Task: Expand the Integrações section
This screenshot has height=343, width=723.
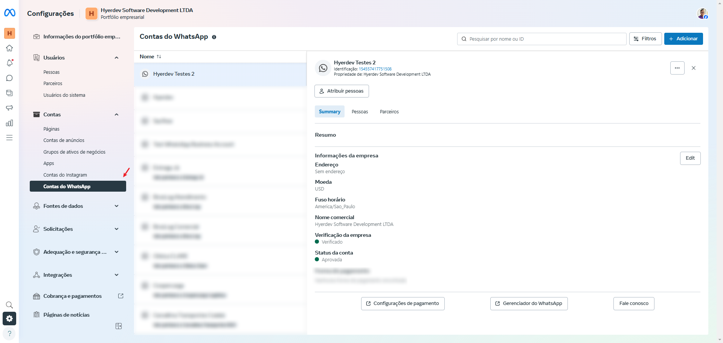Action: coord(116,275)
